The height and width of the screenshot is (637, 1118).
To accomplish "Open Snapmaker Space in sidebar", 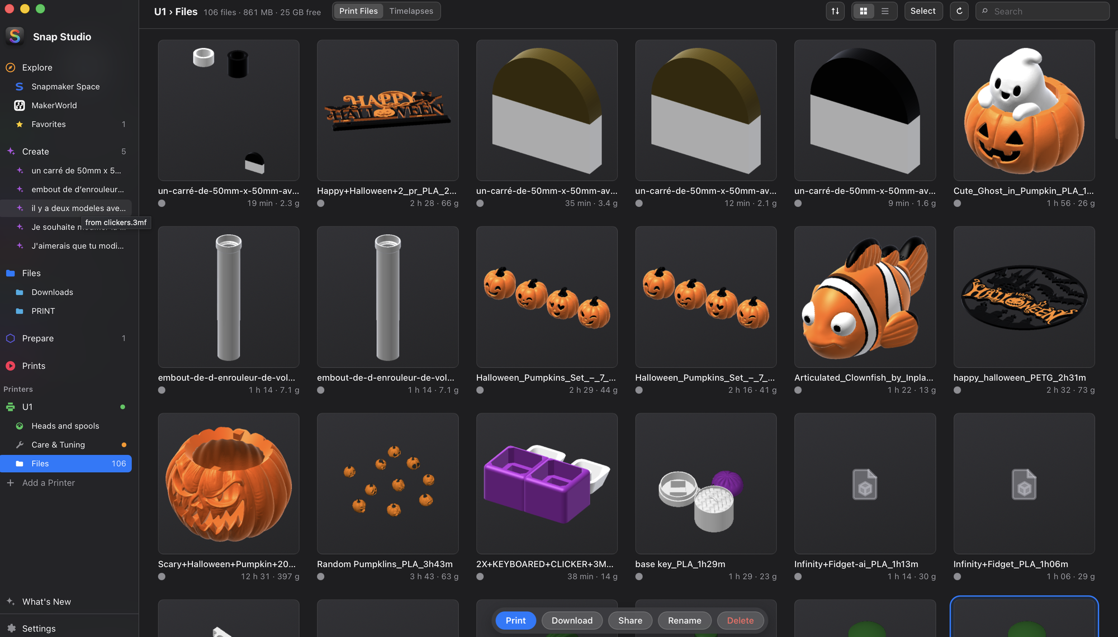I will point(65,87).
